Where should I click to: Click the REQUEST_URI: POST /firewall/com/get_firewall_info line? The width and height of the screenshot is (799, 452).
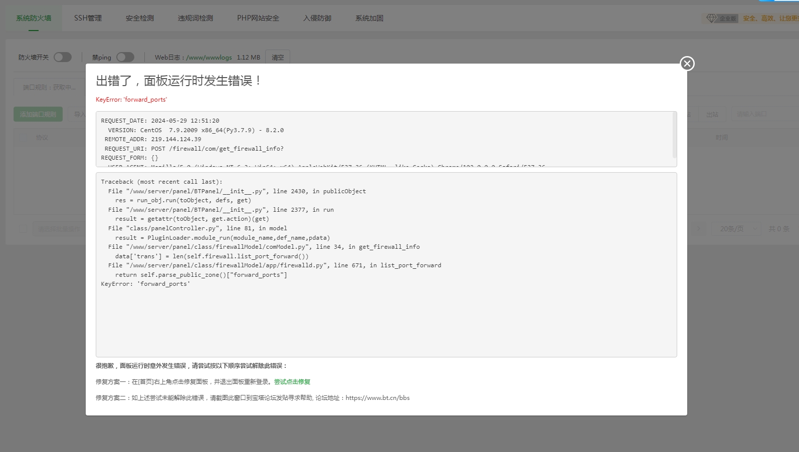tap(194, 149)
